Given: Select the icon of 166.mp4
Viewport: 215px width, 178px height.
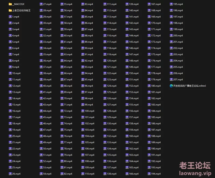Looking at the screenshot, I should 127,174.
